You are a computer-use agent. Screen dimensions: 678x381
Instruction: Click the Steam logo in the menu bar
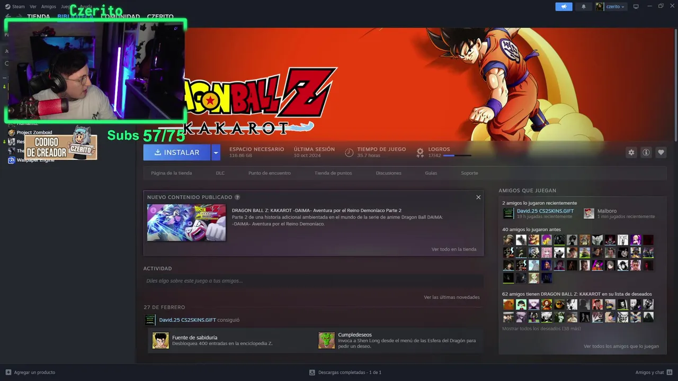[x=7, y=6]
